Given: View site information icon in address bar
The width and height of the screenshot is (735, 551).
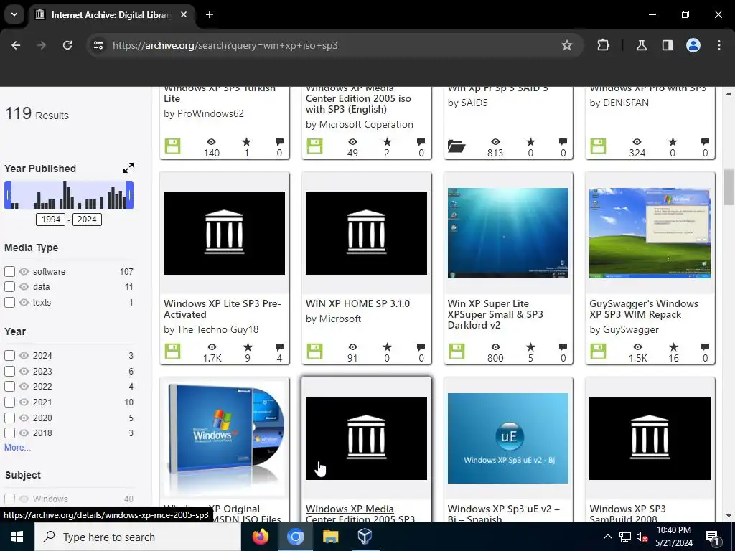Looking at the screenshot, I should pos(98,45).
